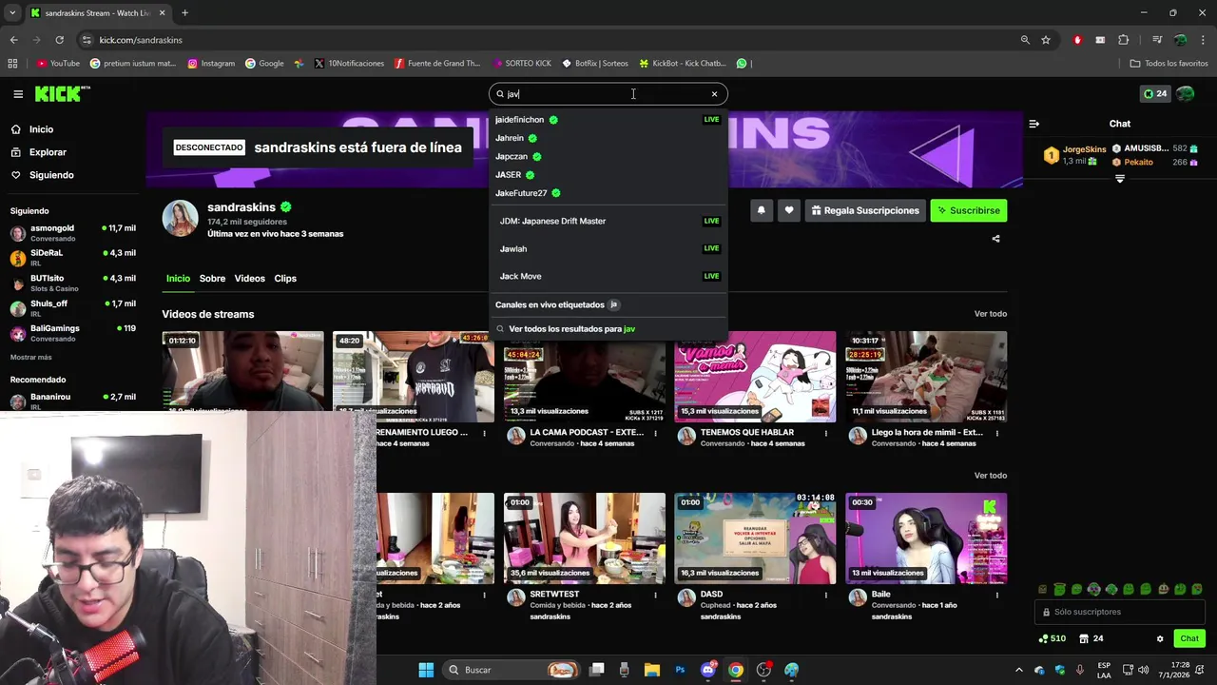Toggle notifications bell for sandraskins
This screenshot has width=1217, height=685.
(x=761, y=210)
